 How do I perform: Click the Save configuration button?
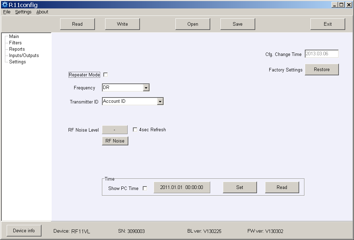pos(238,24)
